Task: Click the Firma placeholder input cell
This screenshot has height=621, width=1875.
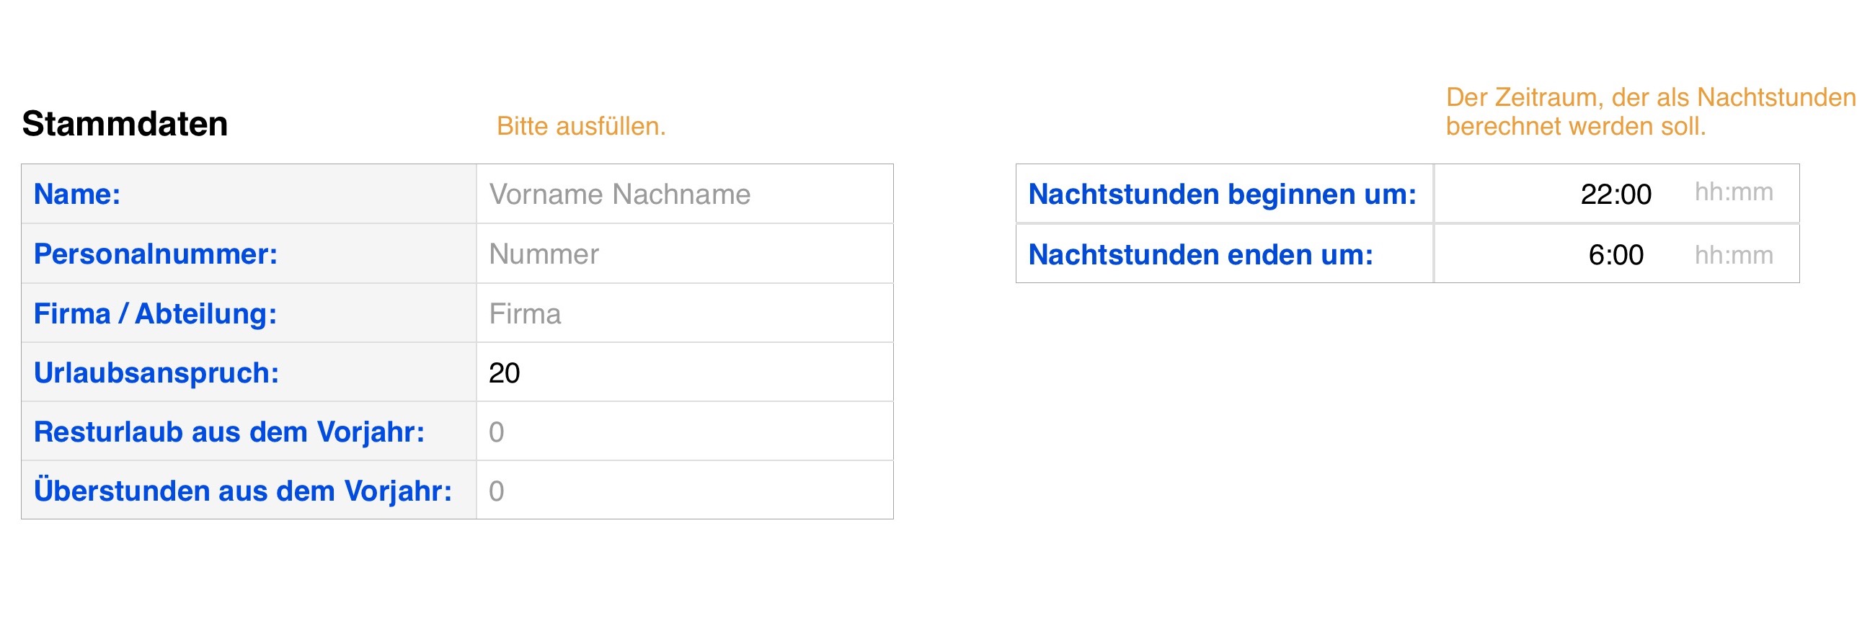Action: pos(684,313)
